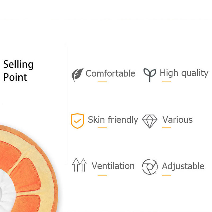Screen dimensions: 212x212
Task: Click the Various label
Action: point(178,120)
